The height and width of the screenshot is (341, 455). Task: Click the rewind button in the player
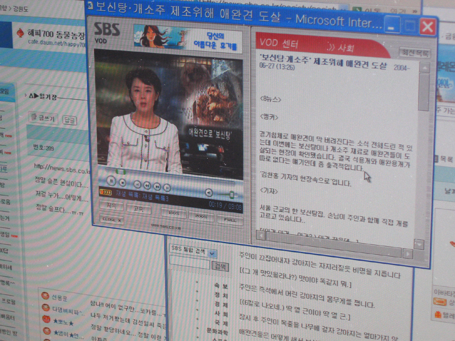(x=147, y=186)
